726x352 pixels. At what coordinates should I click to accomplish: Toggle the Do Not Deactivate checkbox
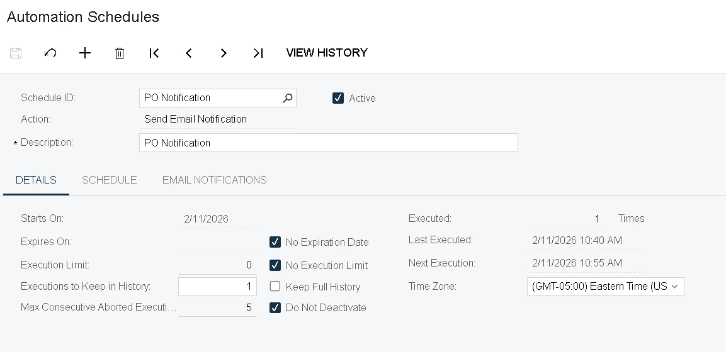[x=275, y=308]
